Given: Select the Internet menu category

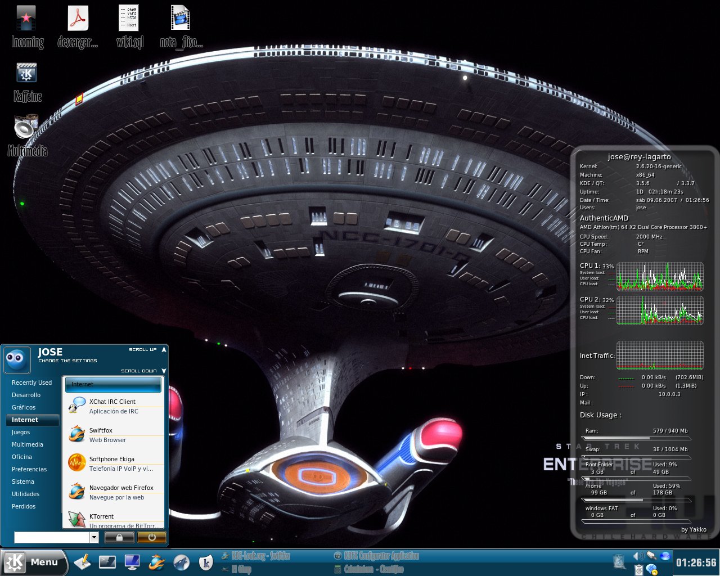Looking at the screenshot, I should click(x=32, y=420).
